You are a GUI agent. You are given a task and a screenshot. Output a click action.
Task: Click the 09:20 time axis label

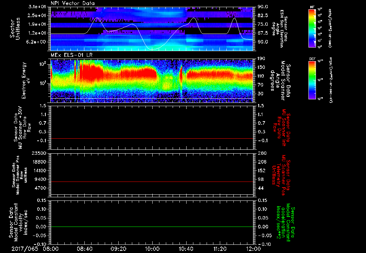(x=119, y=248)
